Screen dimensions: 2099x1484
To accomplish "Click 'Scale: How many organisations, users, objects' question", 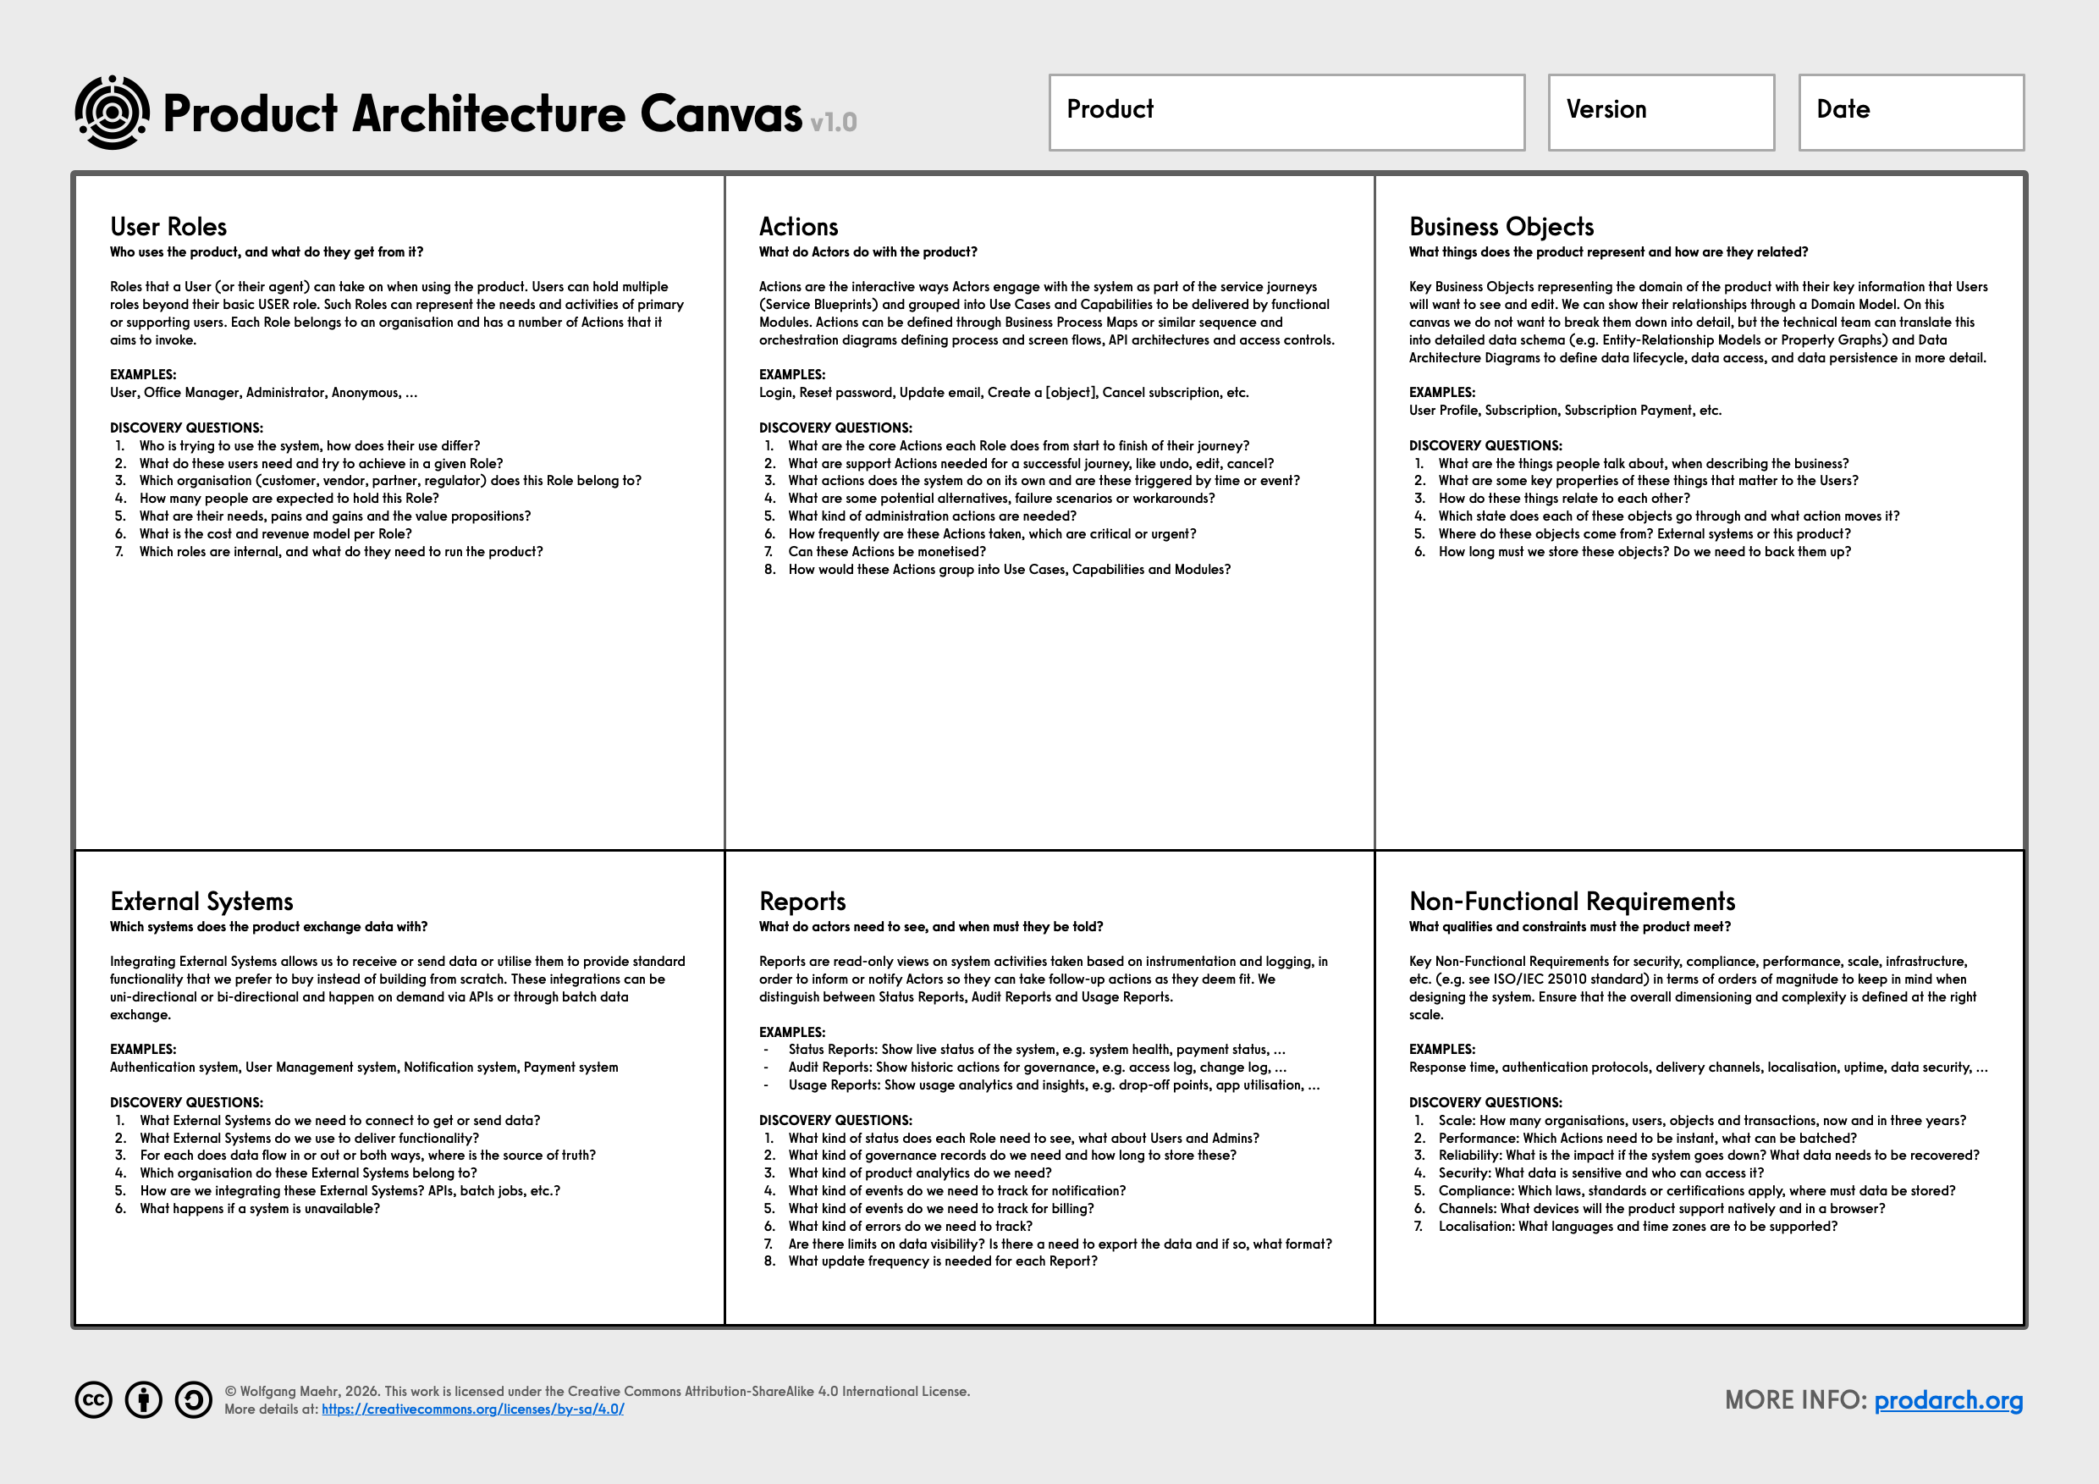I will tap(1702, 1121).
